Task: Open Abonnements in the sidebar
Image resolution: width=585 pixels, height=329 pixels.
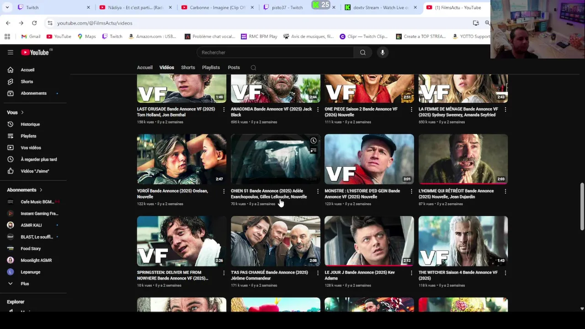Action: click(33, 93)
